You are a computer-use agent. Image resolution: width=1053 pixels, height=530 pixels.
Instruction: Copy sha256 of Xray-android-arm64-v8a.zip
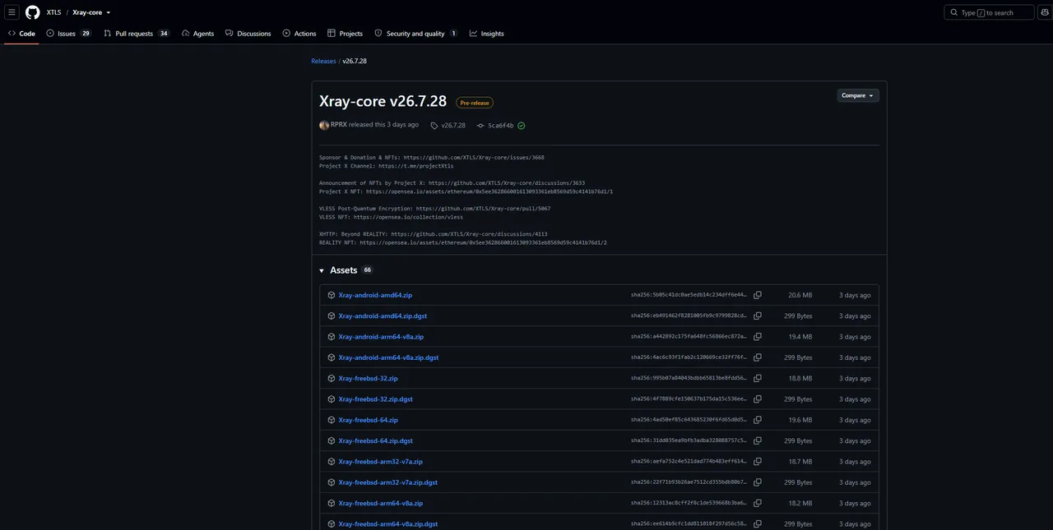[x=758, y=337]
